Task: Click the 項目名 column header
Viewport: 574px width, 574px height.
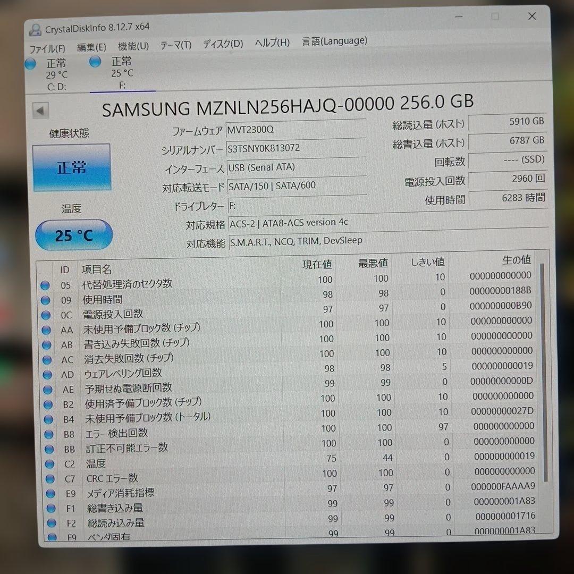Action: click(97, 269)
